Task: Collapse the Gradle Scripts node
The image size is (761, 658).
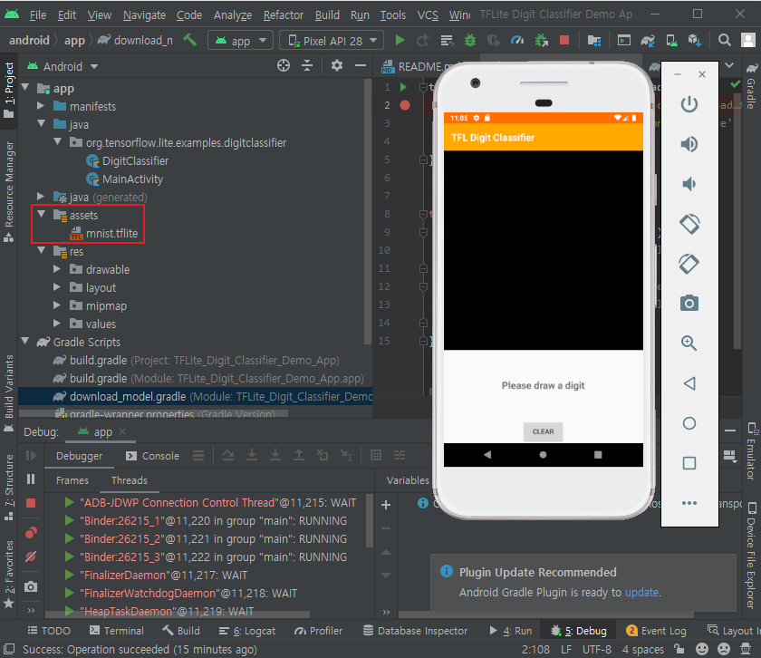Action: [25, 342]
